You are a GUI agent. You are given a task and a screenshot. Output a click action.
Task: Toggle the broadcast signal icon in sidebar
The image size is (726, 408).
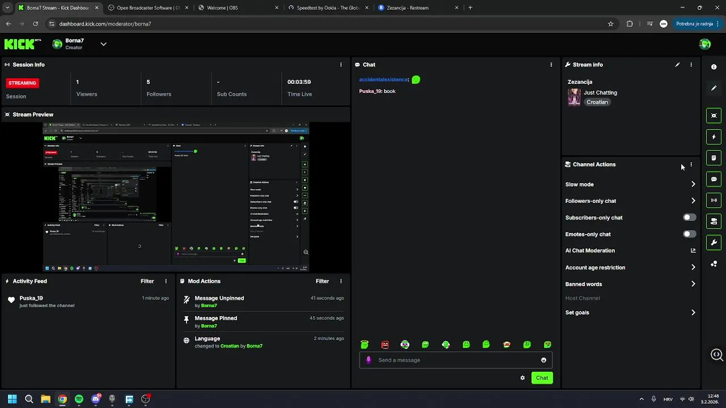pyautogui.click(x=714, y=200)
